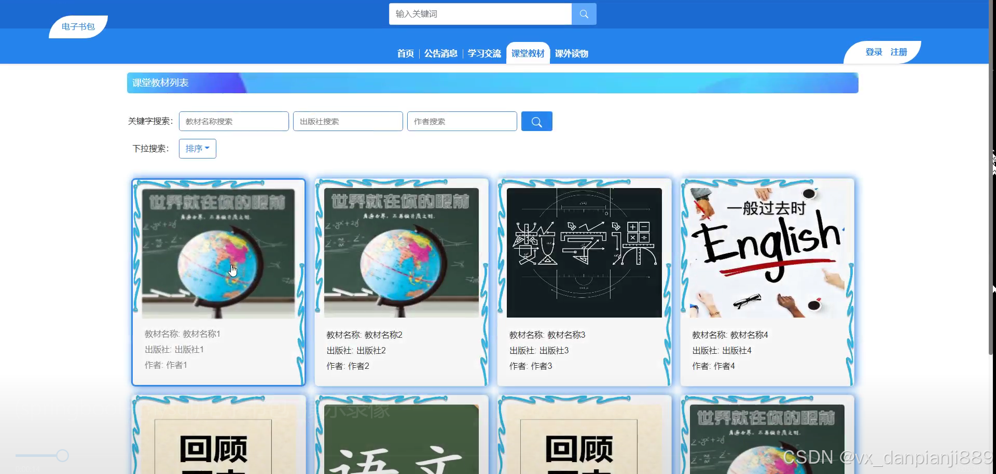Click the text 教材名称: 教材名称4

[x=730, y=335]
